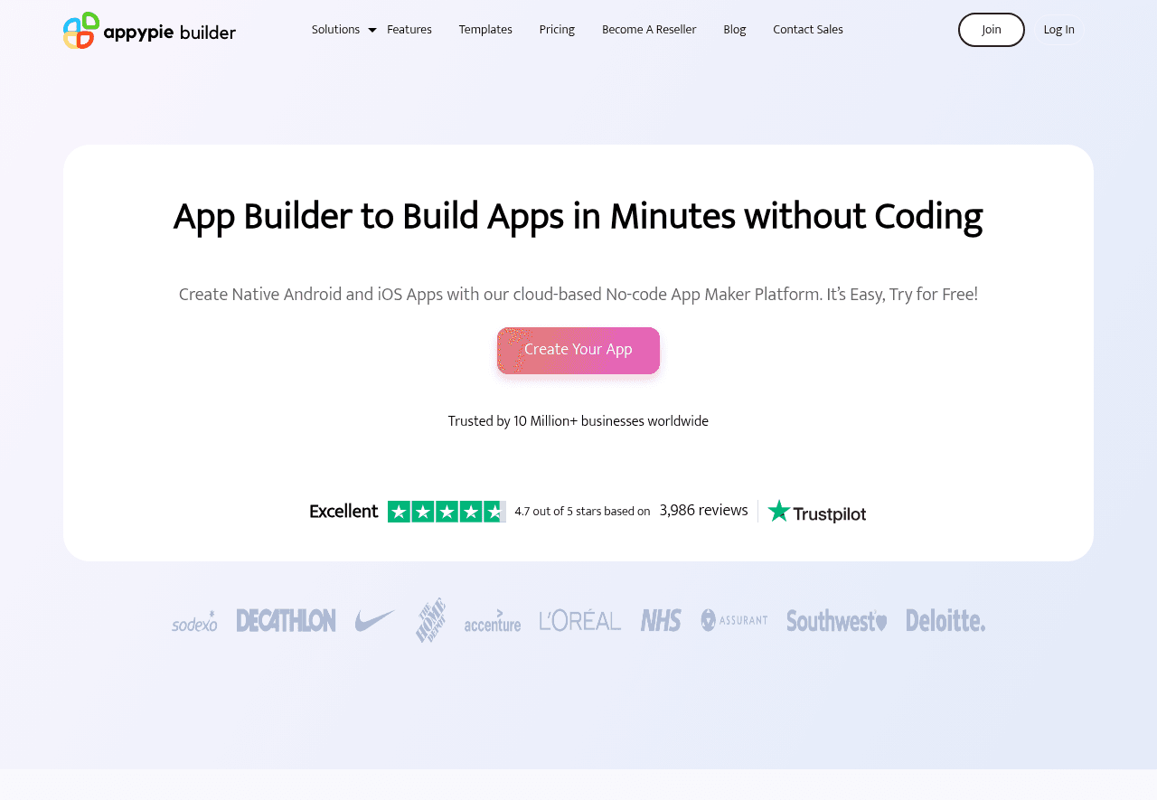The width and height of the screenshot is (1157, 800).
Task: Click the Deloitte brand logo
Action: click(x=945, y=621)
